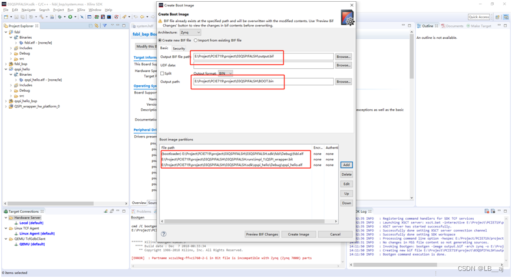Screen dimensions: 512x278
Task: Click Add partition button
Action: [x=346, y=165]
